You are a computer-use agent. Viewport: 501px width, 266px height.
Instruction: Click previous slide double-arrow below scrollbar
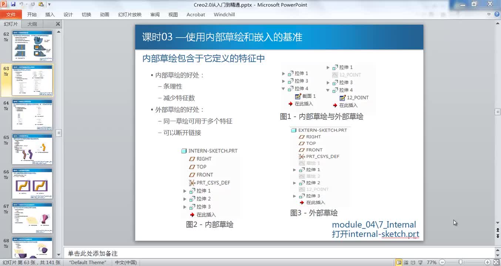(x=498, y=230)
